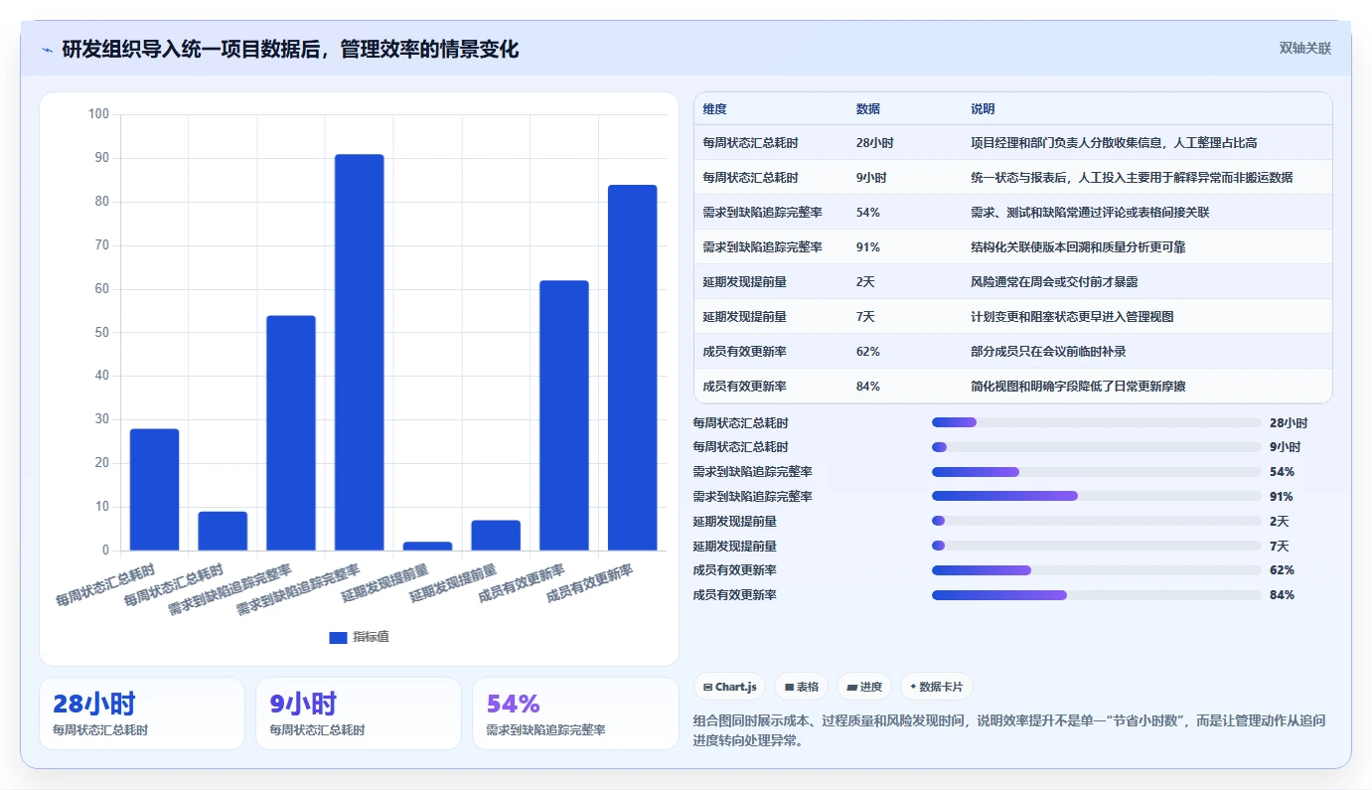Viewport: 1372px width, 790px height.
Task: Click table text 计划变更和阻塞状态更早进入管理视图
Action: tap(1072, 317)
